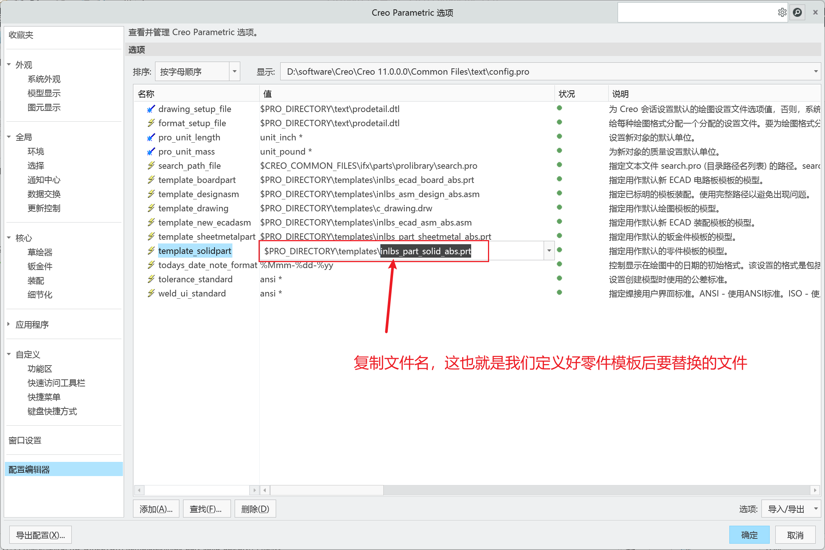Select 配置编辑器 in the sidebar

(x=64, y=470)
